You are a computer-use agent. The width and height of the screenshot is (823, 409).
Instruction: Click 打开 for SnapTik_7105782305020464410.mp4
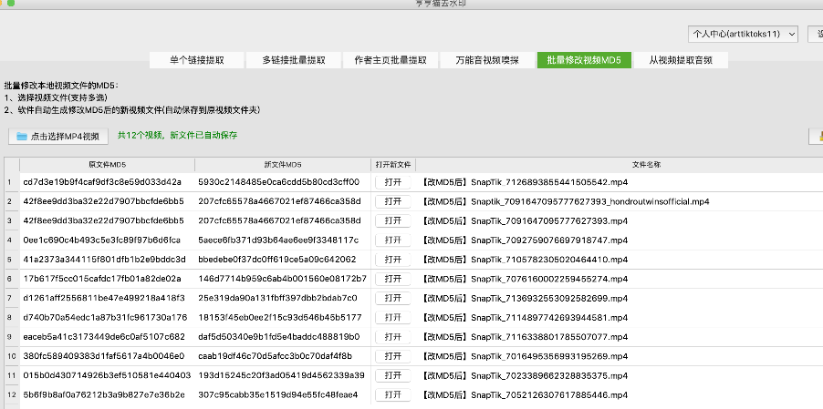click(x=393, y=260)
